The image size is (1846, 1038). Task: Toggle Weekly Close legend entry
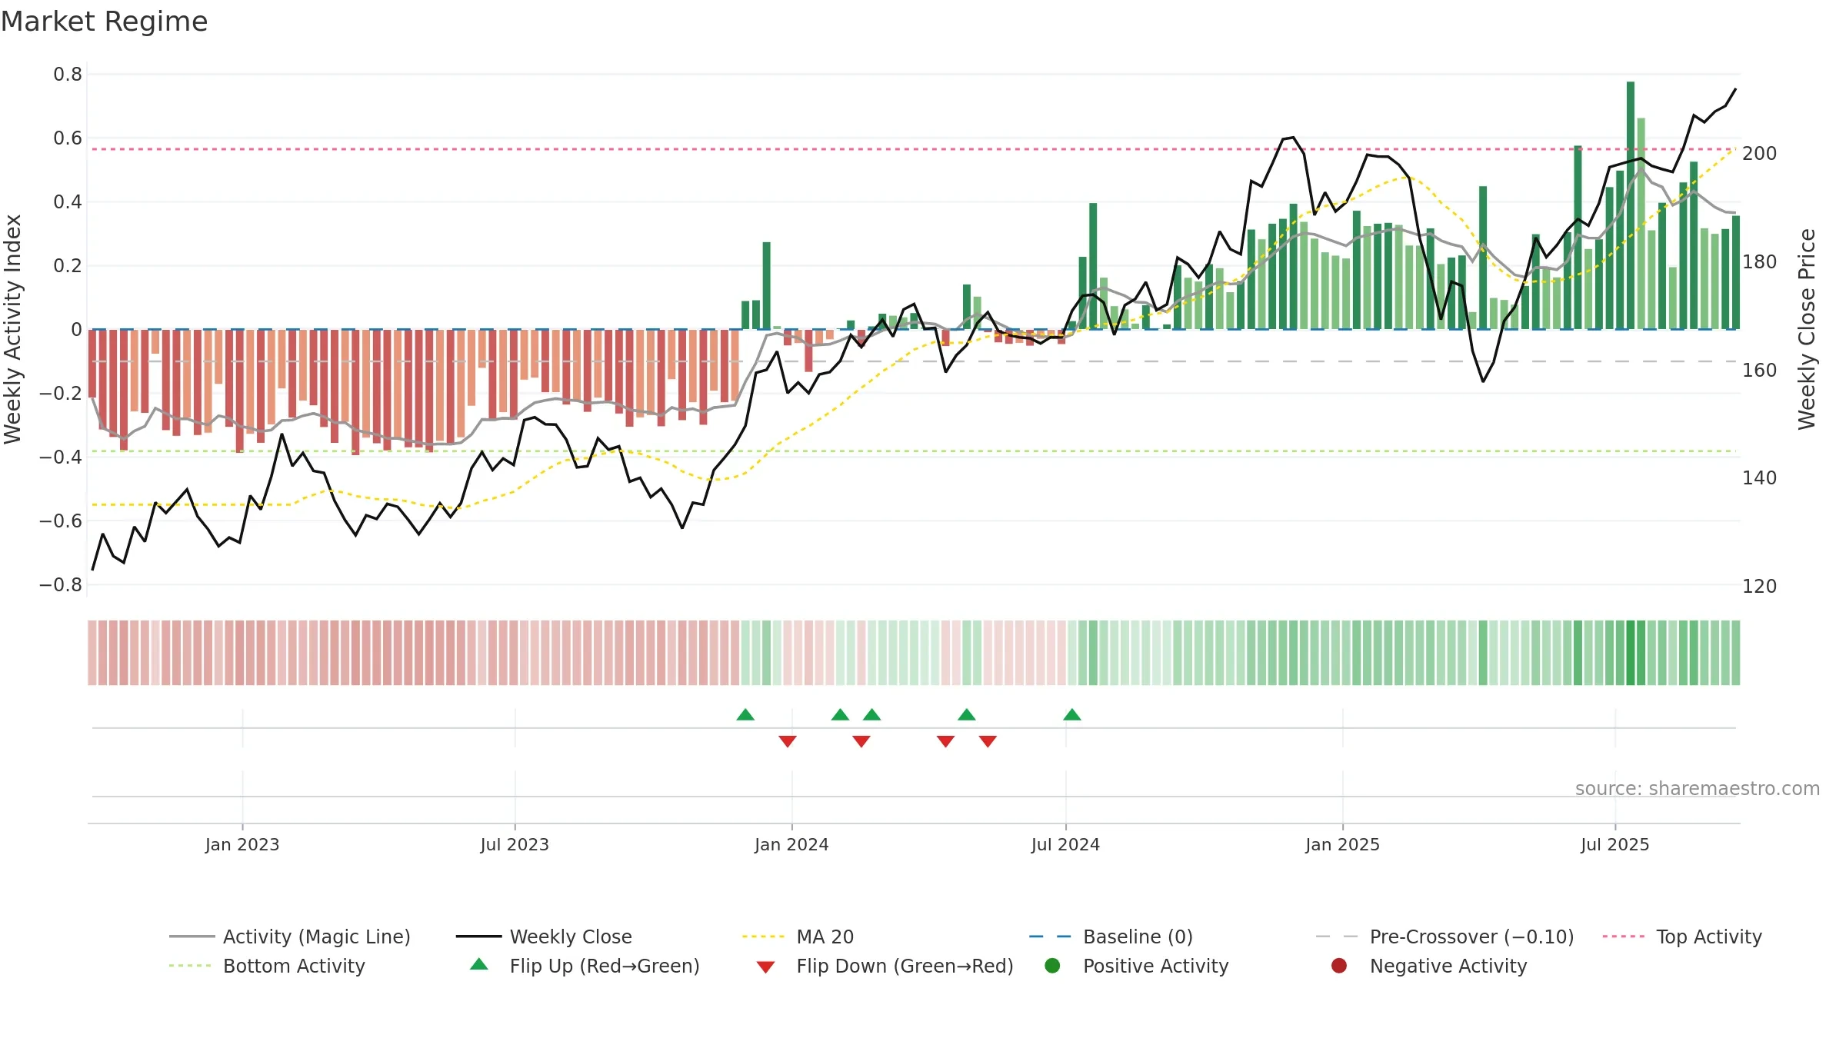(544, 937)
